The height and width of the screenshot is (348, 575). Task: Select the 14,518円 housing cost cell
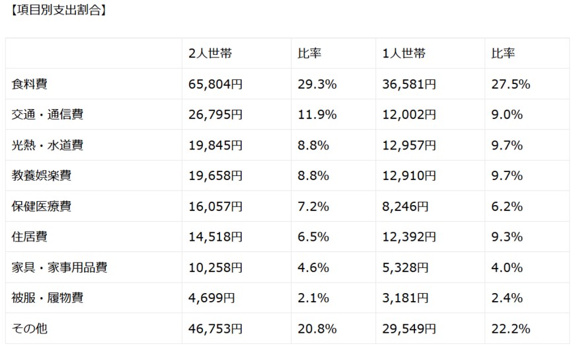pyautogui.click(x=215, y=236)
